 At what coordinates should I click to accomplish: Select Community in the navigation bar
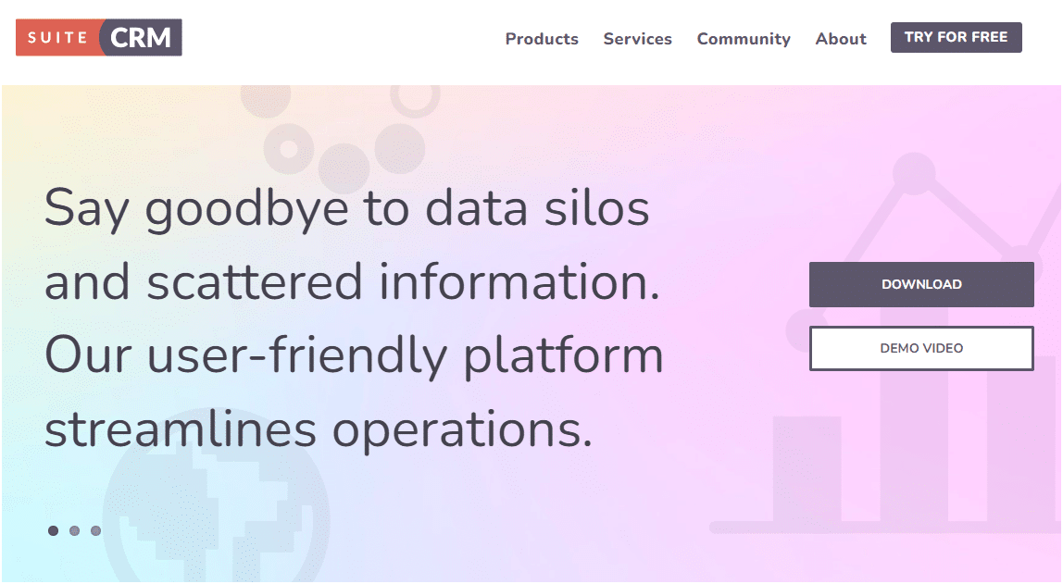point(744,39)
